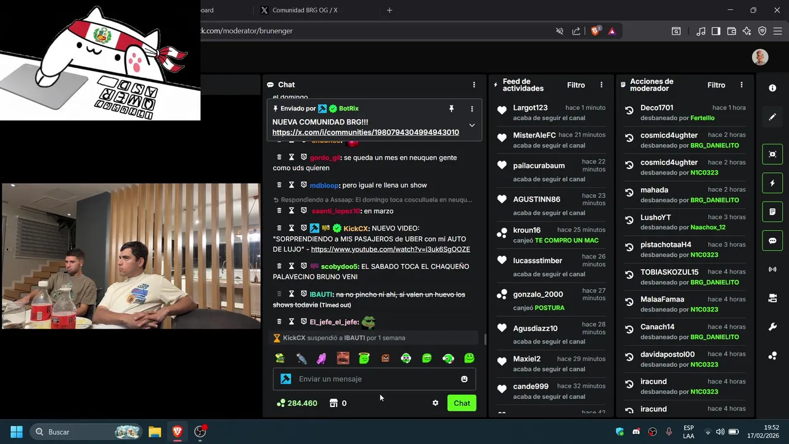The height and width of the screenshot is (444, 789).
Task: Open the YouTube link in KickCX's message
Action: [x=390, y=250]
